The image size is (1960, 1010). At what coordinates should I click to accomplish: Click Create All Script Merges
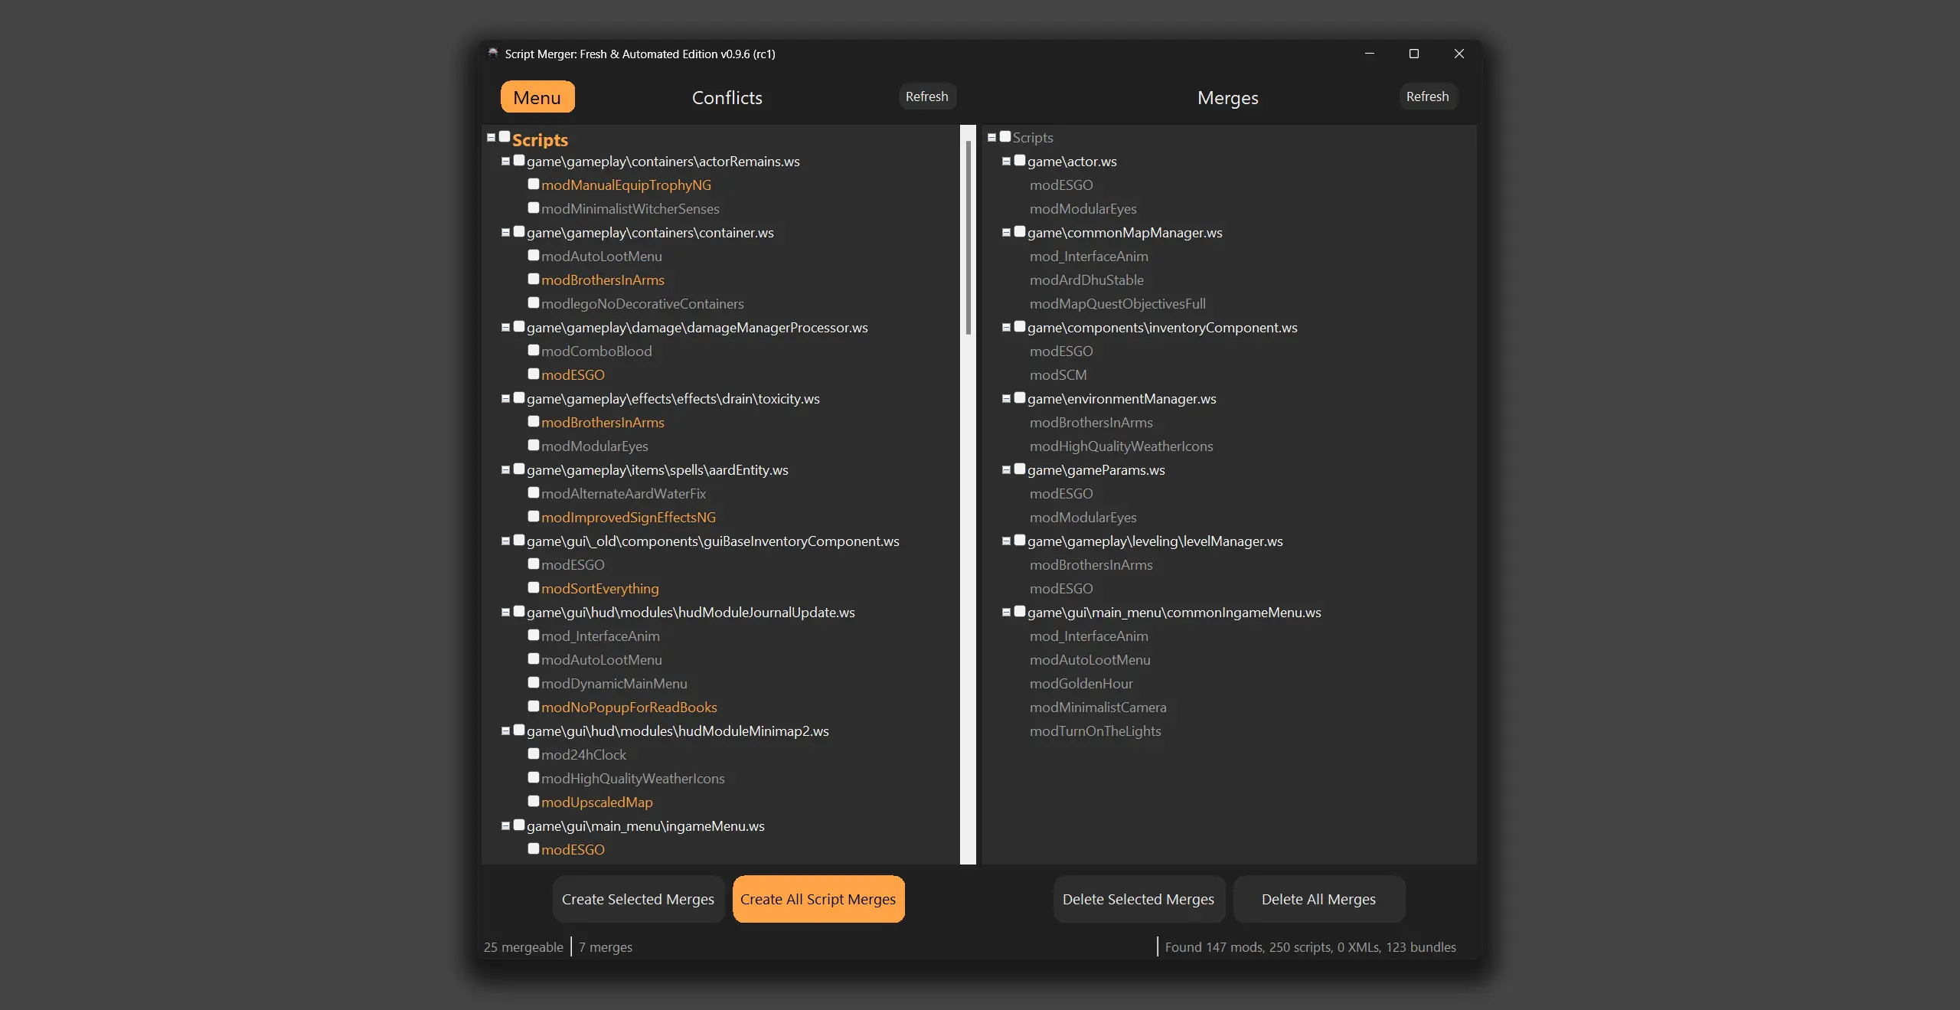pos(818,899)
